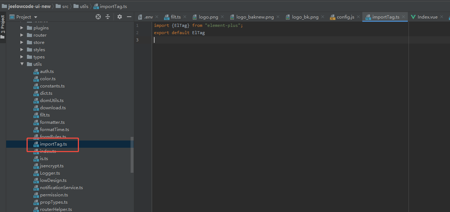Screen dimensions: 450x212
Task: Close the config.js tab
Action: 358,17
